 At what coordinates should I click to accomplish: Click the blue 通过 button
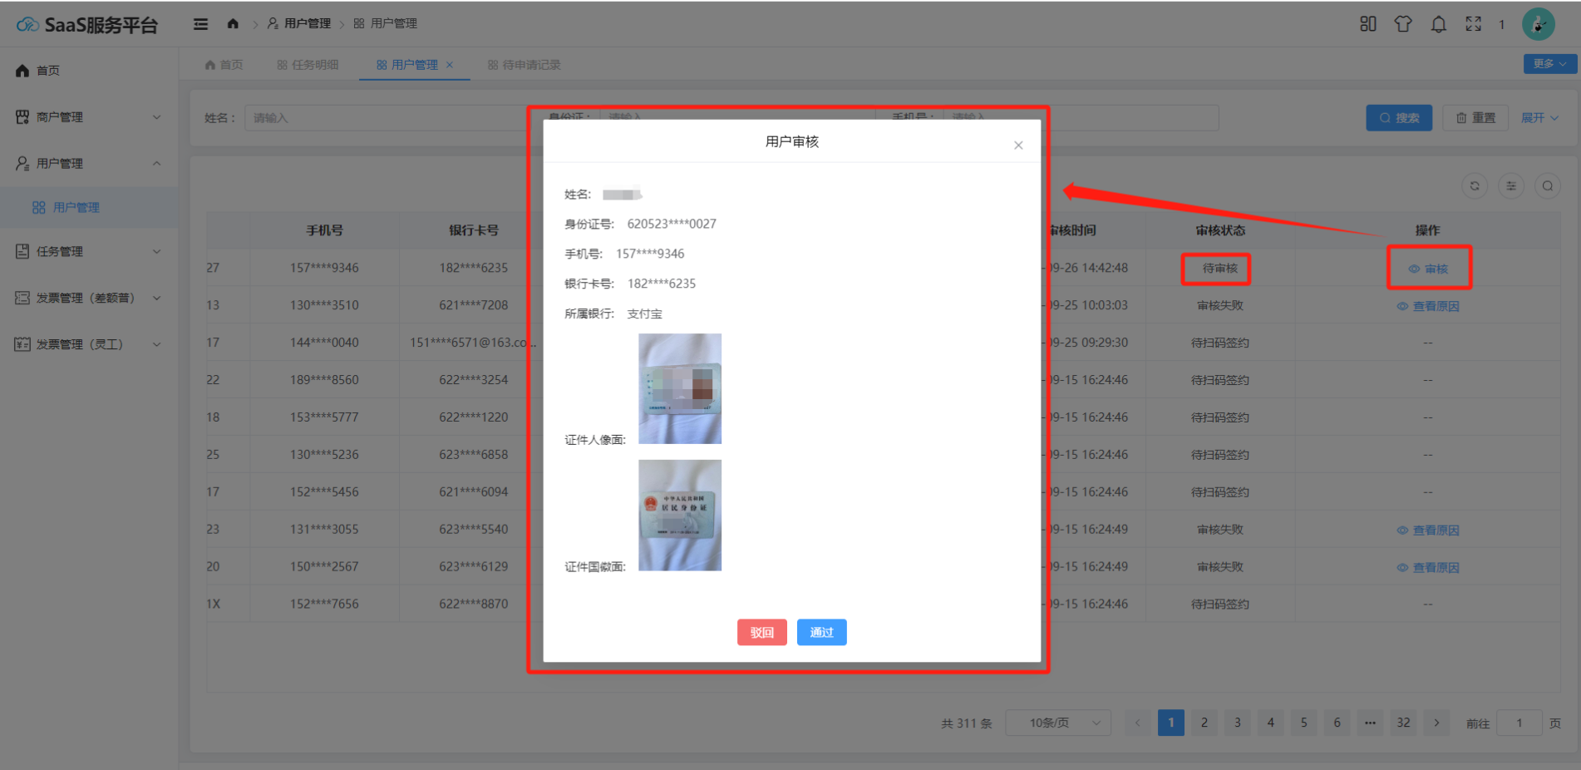821,633
